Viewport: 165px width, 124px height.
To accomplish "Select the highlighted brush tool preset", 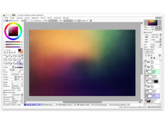I will [x=19, y=63].
